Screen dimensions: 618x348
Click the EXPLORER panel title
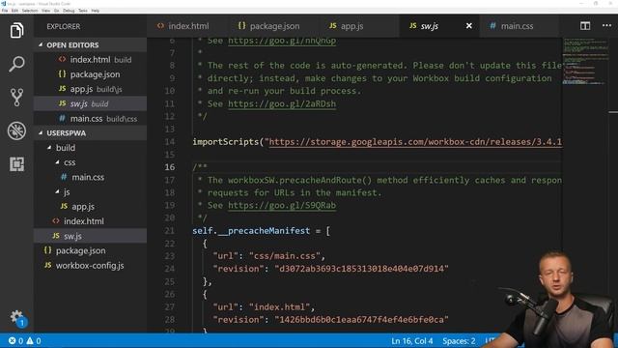pos(64,26)
